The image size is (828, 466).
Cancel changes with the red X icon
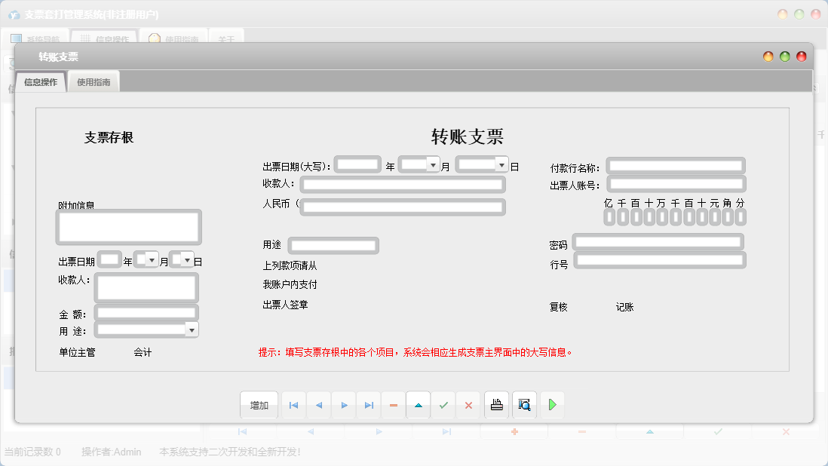coord(468,405)
